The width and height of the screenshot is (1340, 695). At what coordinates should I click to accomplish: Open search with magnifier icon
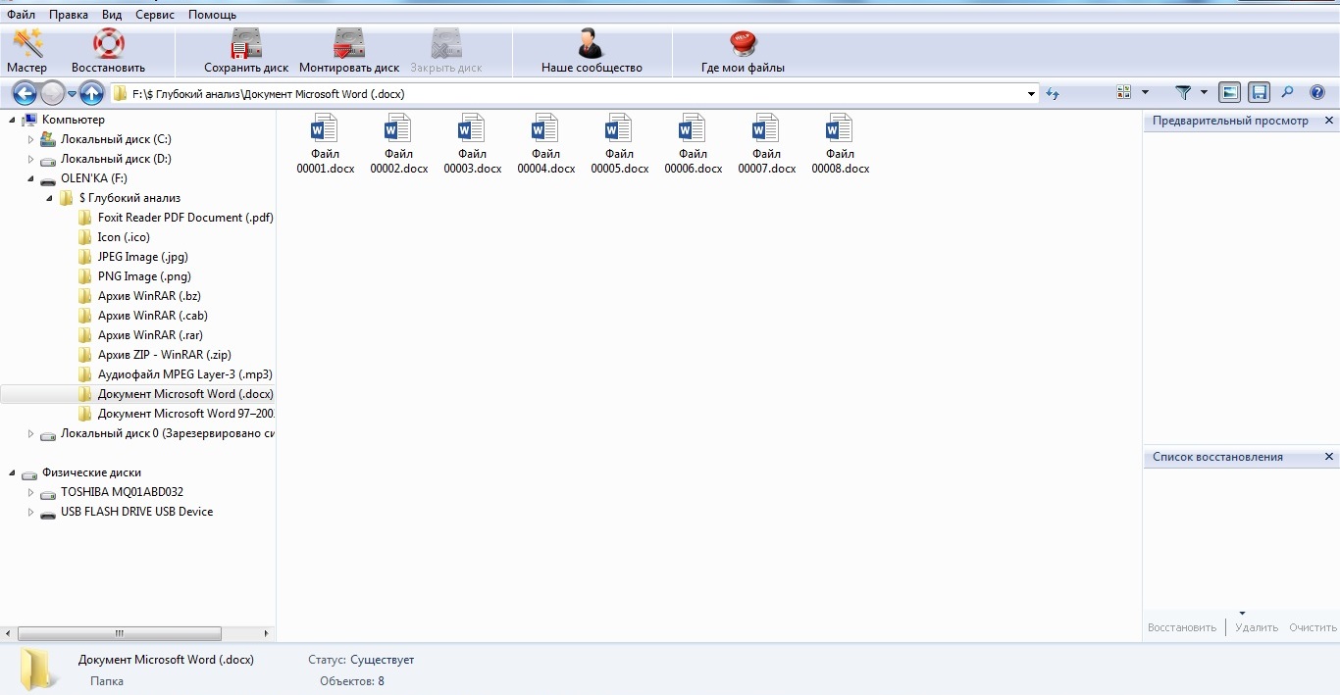tap(1288, 92)
